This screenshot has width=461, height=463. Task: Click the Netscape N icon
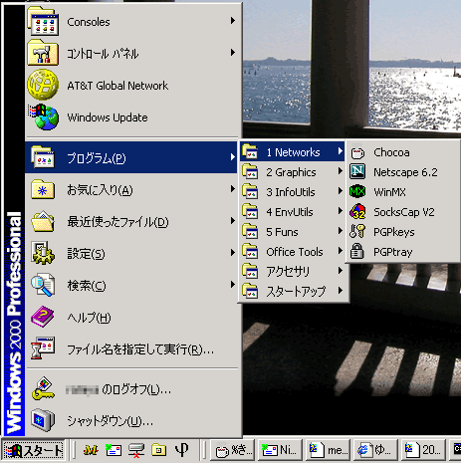[357, 172]
